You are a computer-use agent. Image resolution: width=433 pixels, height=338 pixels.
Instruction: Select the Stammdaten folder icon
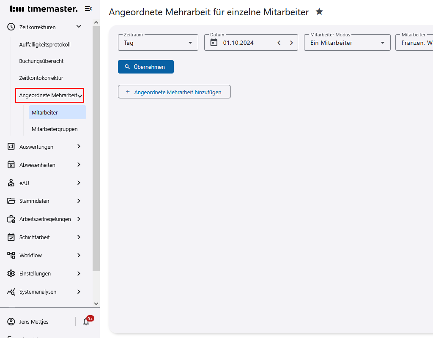coord(11,201)
